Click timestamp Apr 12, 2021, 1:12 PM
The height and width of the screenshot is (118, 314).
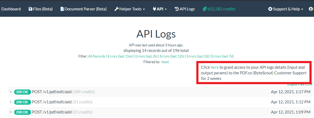(290, 102)
